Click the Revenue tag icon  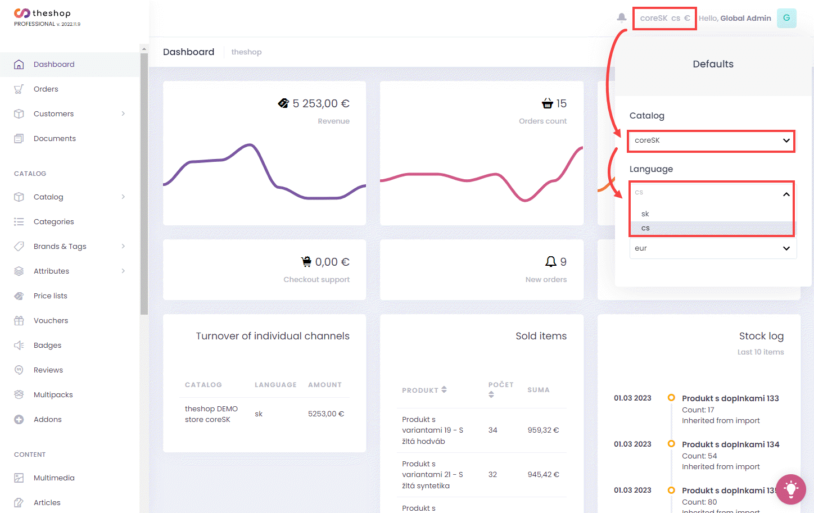coord(283,103)
